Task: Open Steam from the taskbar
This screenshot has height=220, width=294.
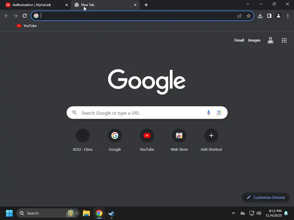Action: (112, 213)
